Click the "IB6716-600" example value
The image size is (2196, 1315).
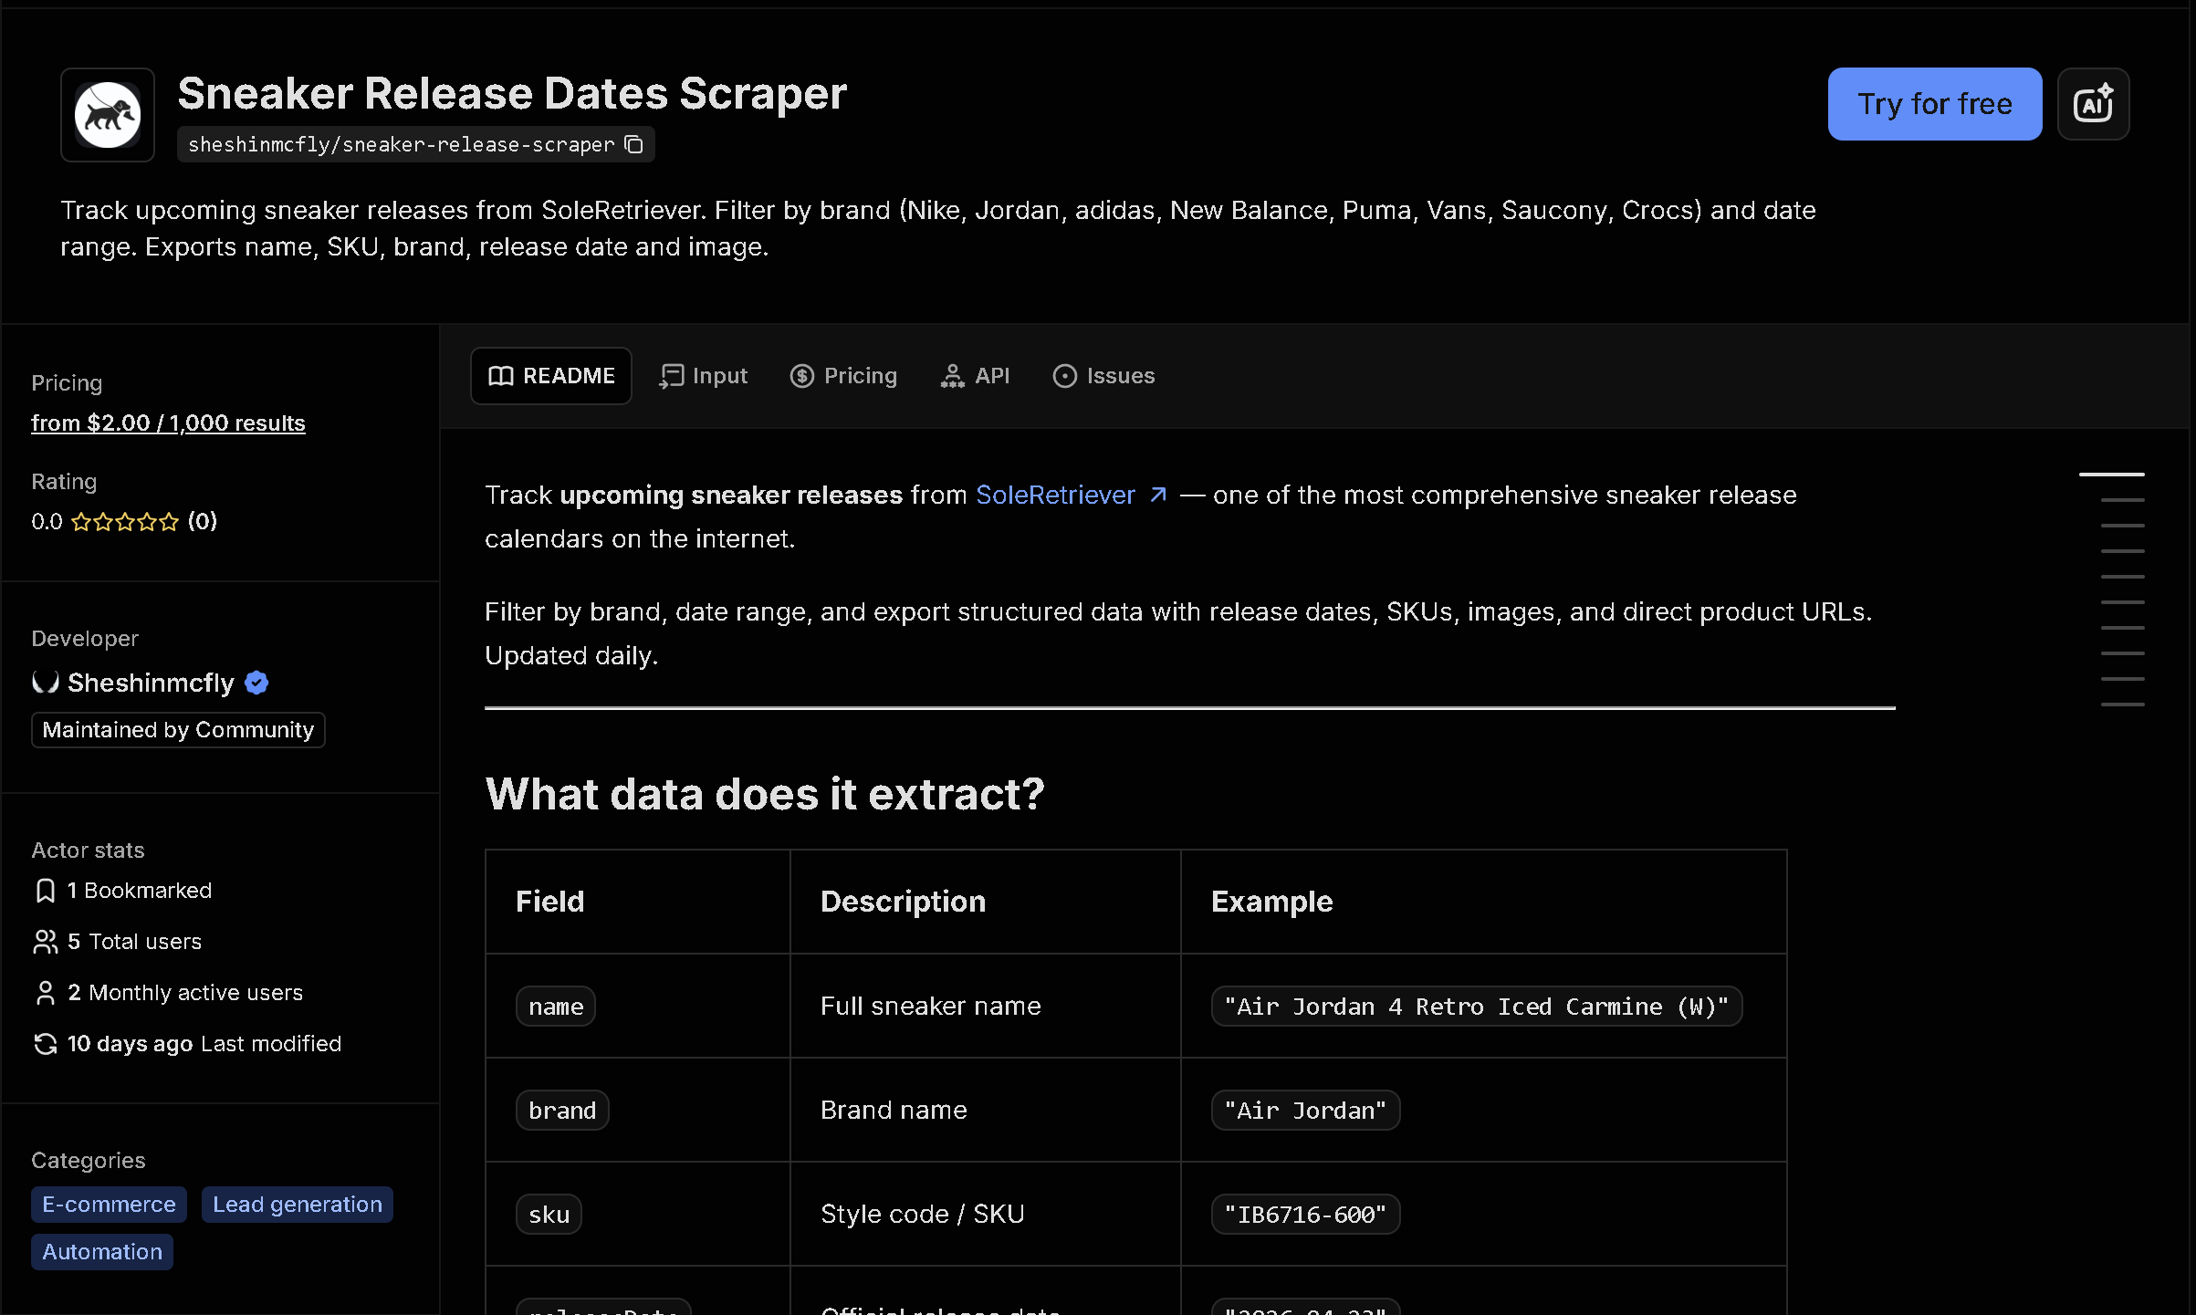tap(1305, 1215)
